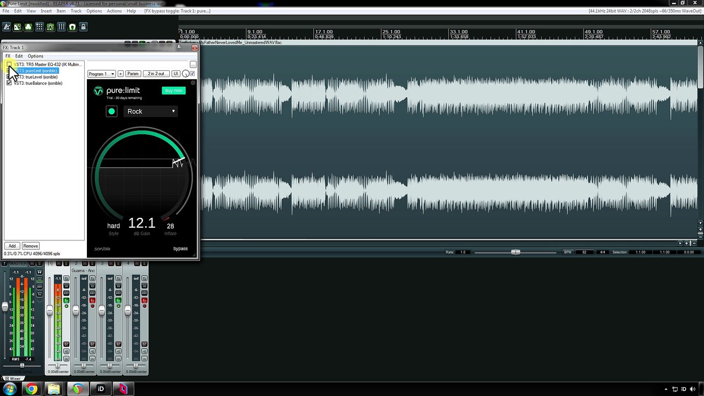Toggle the metronome icon in main toolbar
Screen dimensions: 704x396
[7, 27]
